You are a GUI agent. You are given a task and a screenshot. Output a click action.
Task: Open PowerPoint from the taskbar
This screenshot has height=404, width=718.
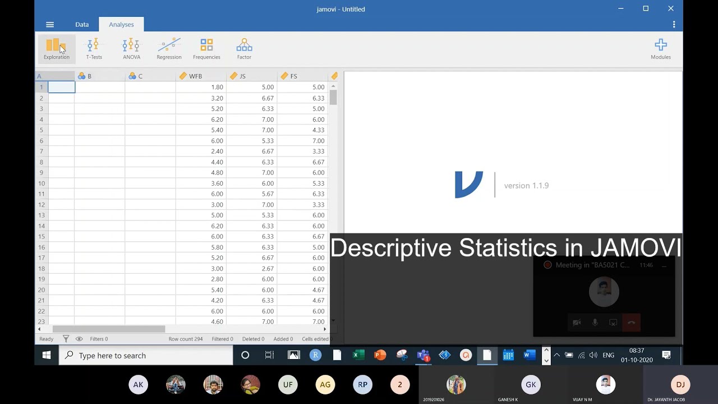(380, 355)
